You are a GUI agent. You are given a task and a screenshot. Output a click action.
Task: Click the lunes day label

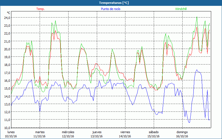click(11, 132)
